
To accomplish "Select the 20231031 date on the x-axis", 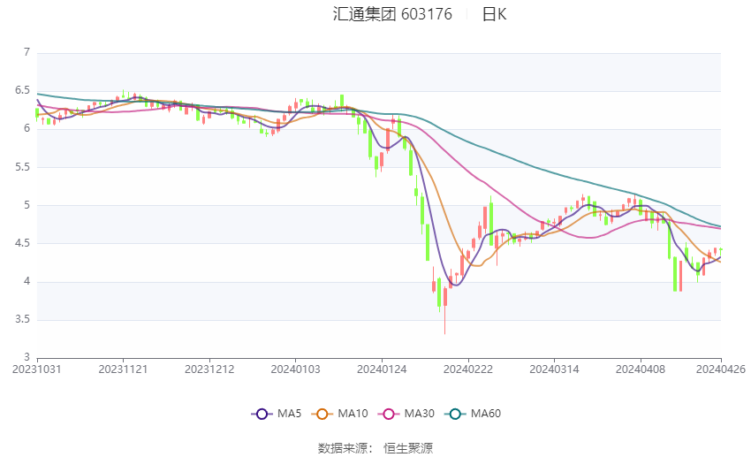I will (x=37, y=369).
